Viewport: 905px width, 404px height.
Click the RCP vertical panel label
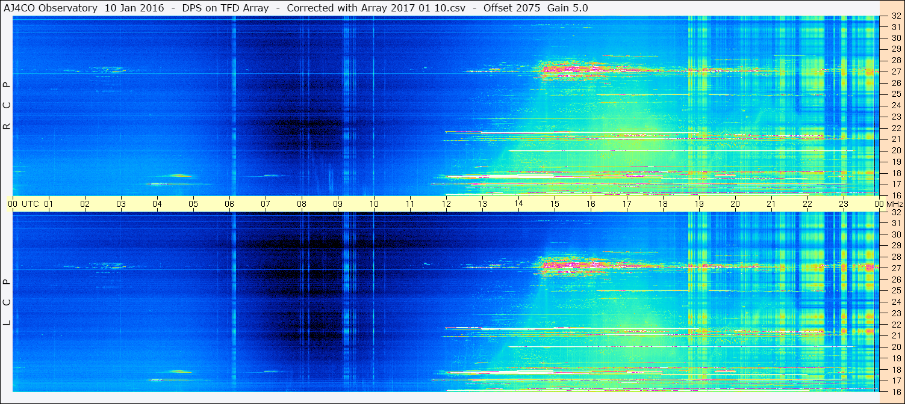pyautogui.click(x=7, y=105)
